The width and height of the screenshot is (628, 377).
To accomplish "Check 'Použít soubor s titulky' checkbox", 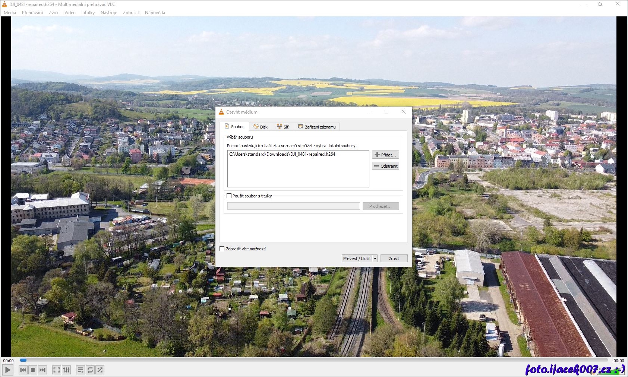I will coord(229,196).
